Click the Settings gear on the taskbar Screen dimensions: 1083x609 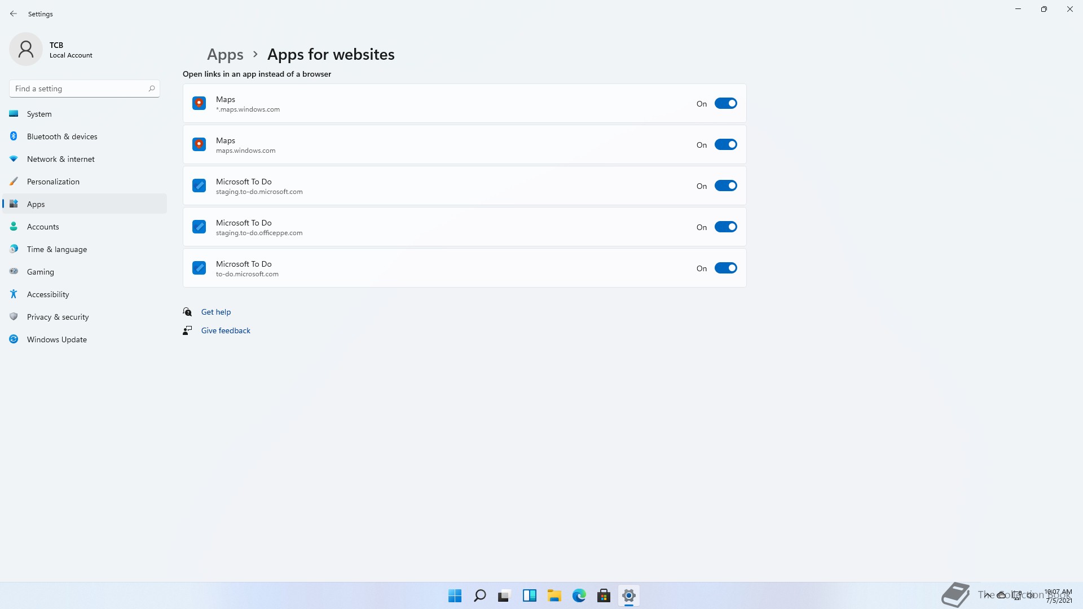tap(628, 595)
